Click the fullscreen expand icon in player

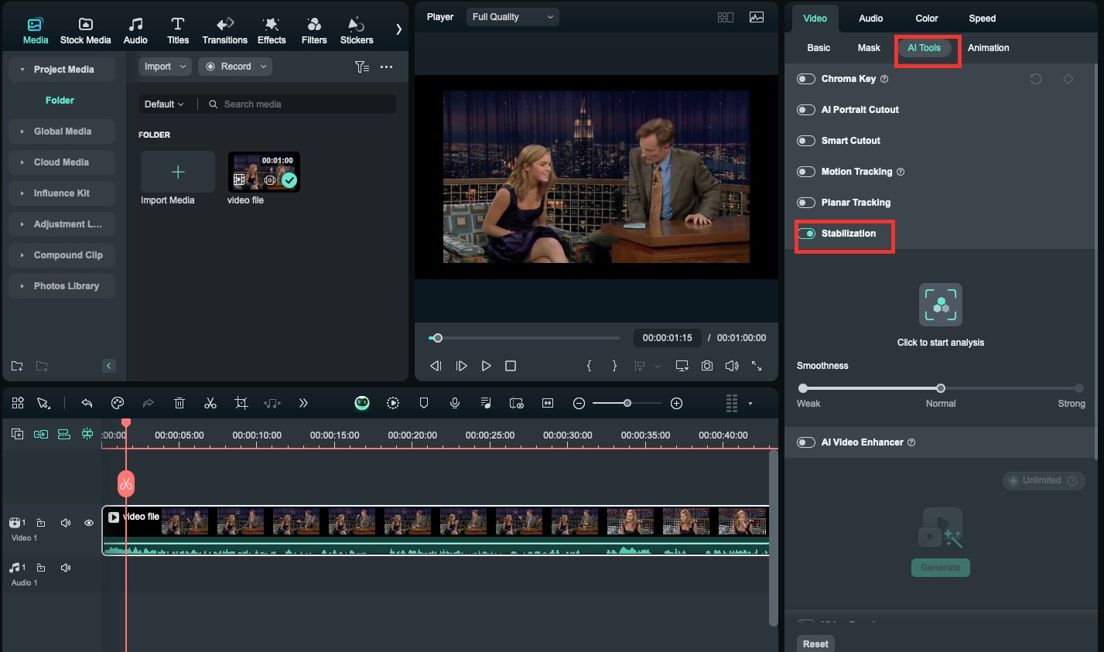757,366
